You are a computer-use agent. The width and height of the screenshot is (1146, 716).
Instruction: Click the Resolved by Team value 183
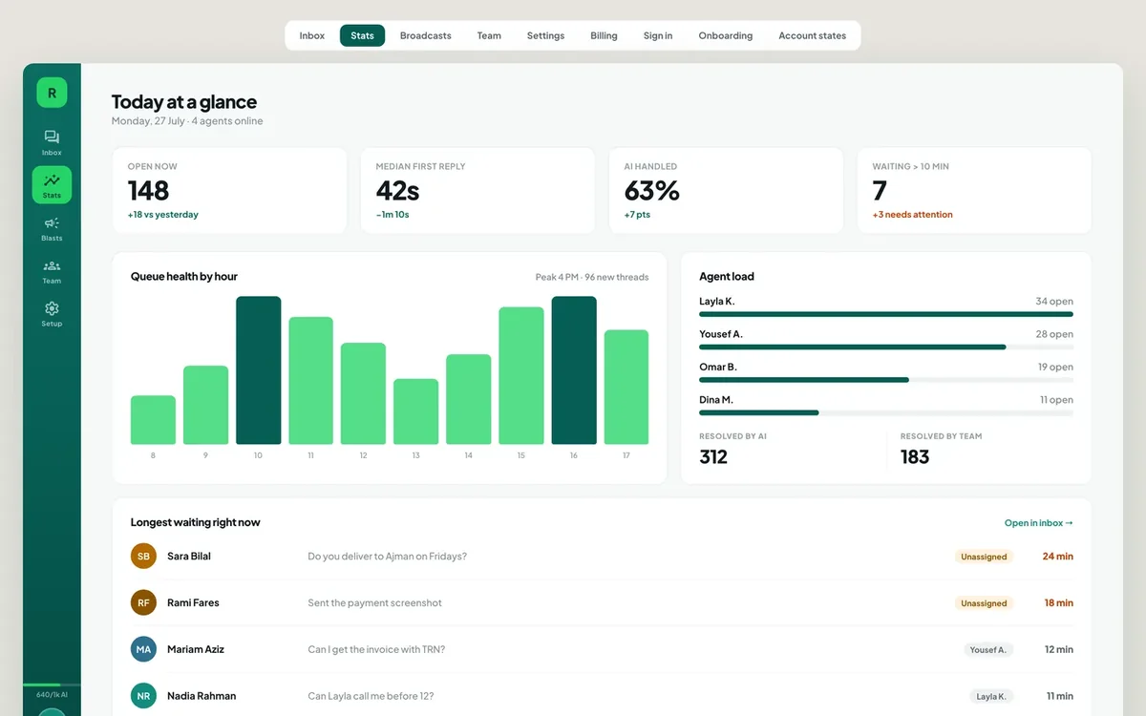(x=915, y=457)
